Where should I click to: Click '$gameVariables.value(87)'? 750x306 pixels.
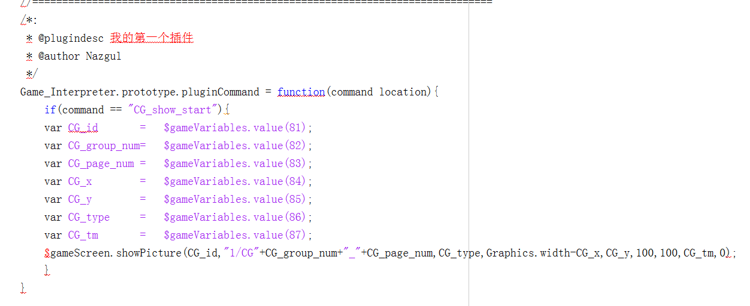pos(235,235)
